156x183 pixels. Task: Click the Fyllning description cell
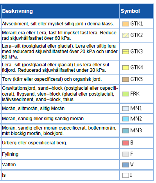point(60,154)
